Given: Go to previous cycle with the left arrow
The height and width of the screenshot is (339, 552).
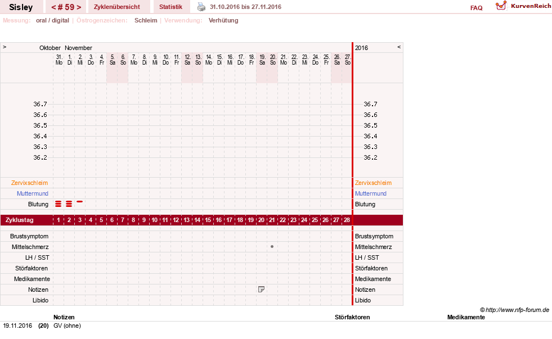Looking at the screenshot, I should point(53,7).
